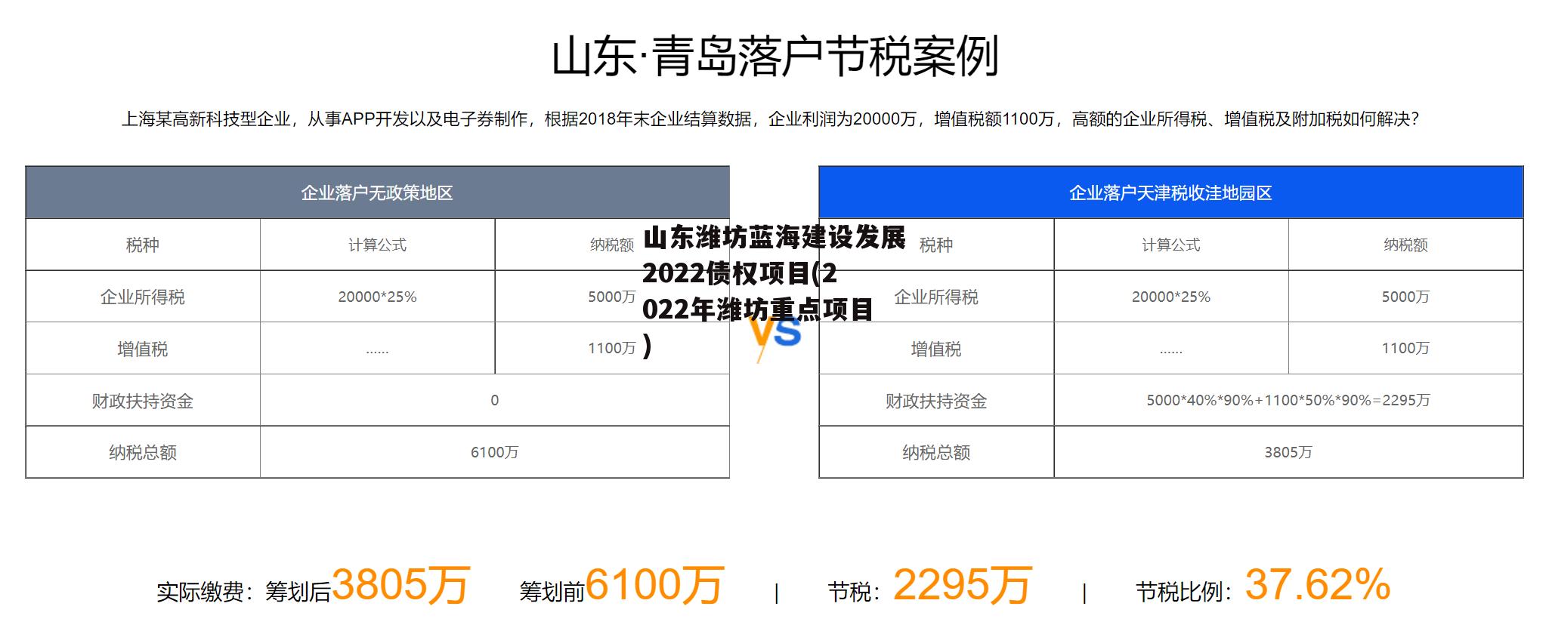Click 5000万 in the 无政策地区 table

point(612,297)
